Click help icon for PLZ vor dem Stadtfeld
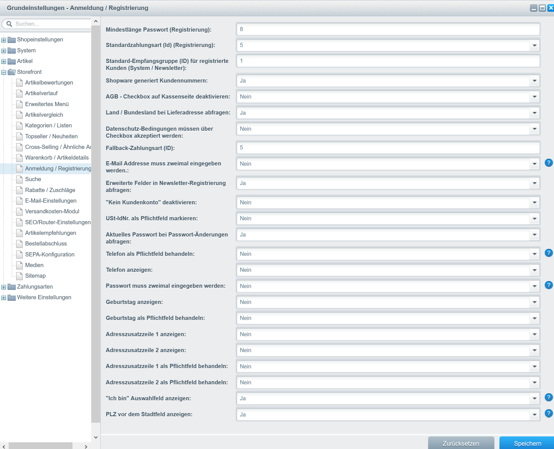The height and width of the screenshot is (449, 554). 548,413
